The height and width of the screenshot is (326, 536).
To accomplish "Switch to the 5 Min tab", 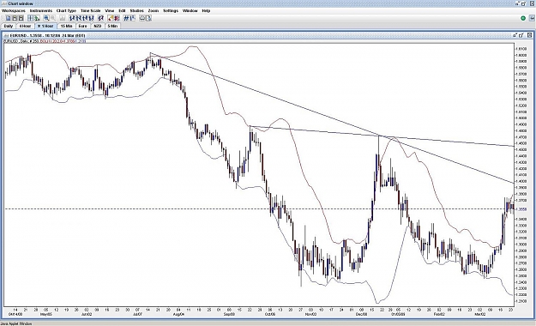I will coord(112,26).
